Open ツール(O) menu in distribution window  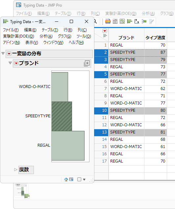pos(84,36)
